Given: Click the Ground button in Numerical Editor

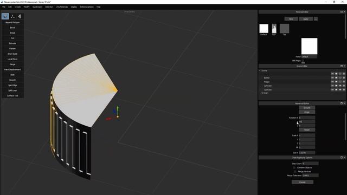Looking at the screenshot, I should pyautogui.click(x=307, y=108).
